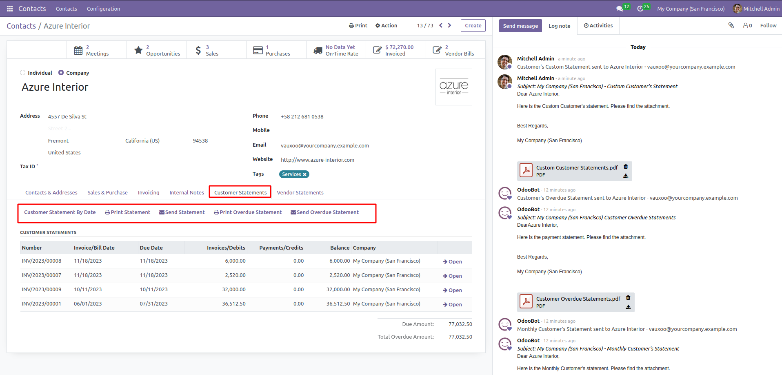
Task: Click the Follow button
Action: click(768, 25)
